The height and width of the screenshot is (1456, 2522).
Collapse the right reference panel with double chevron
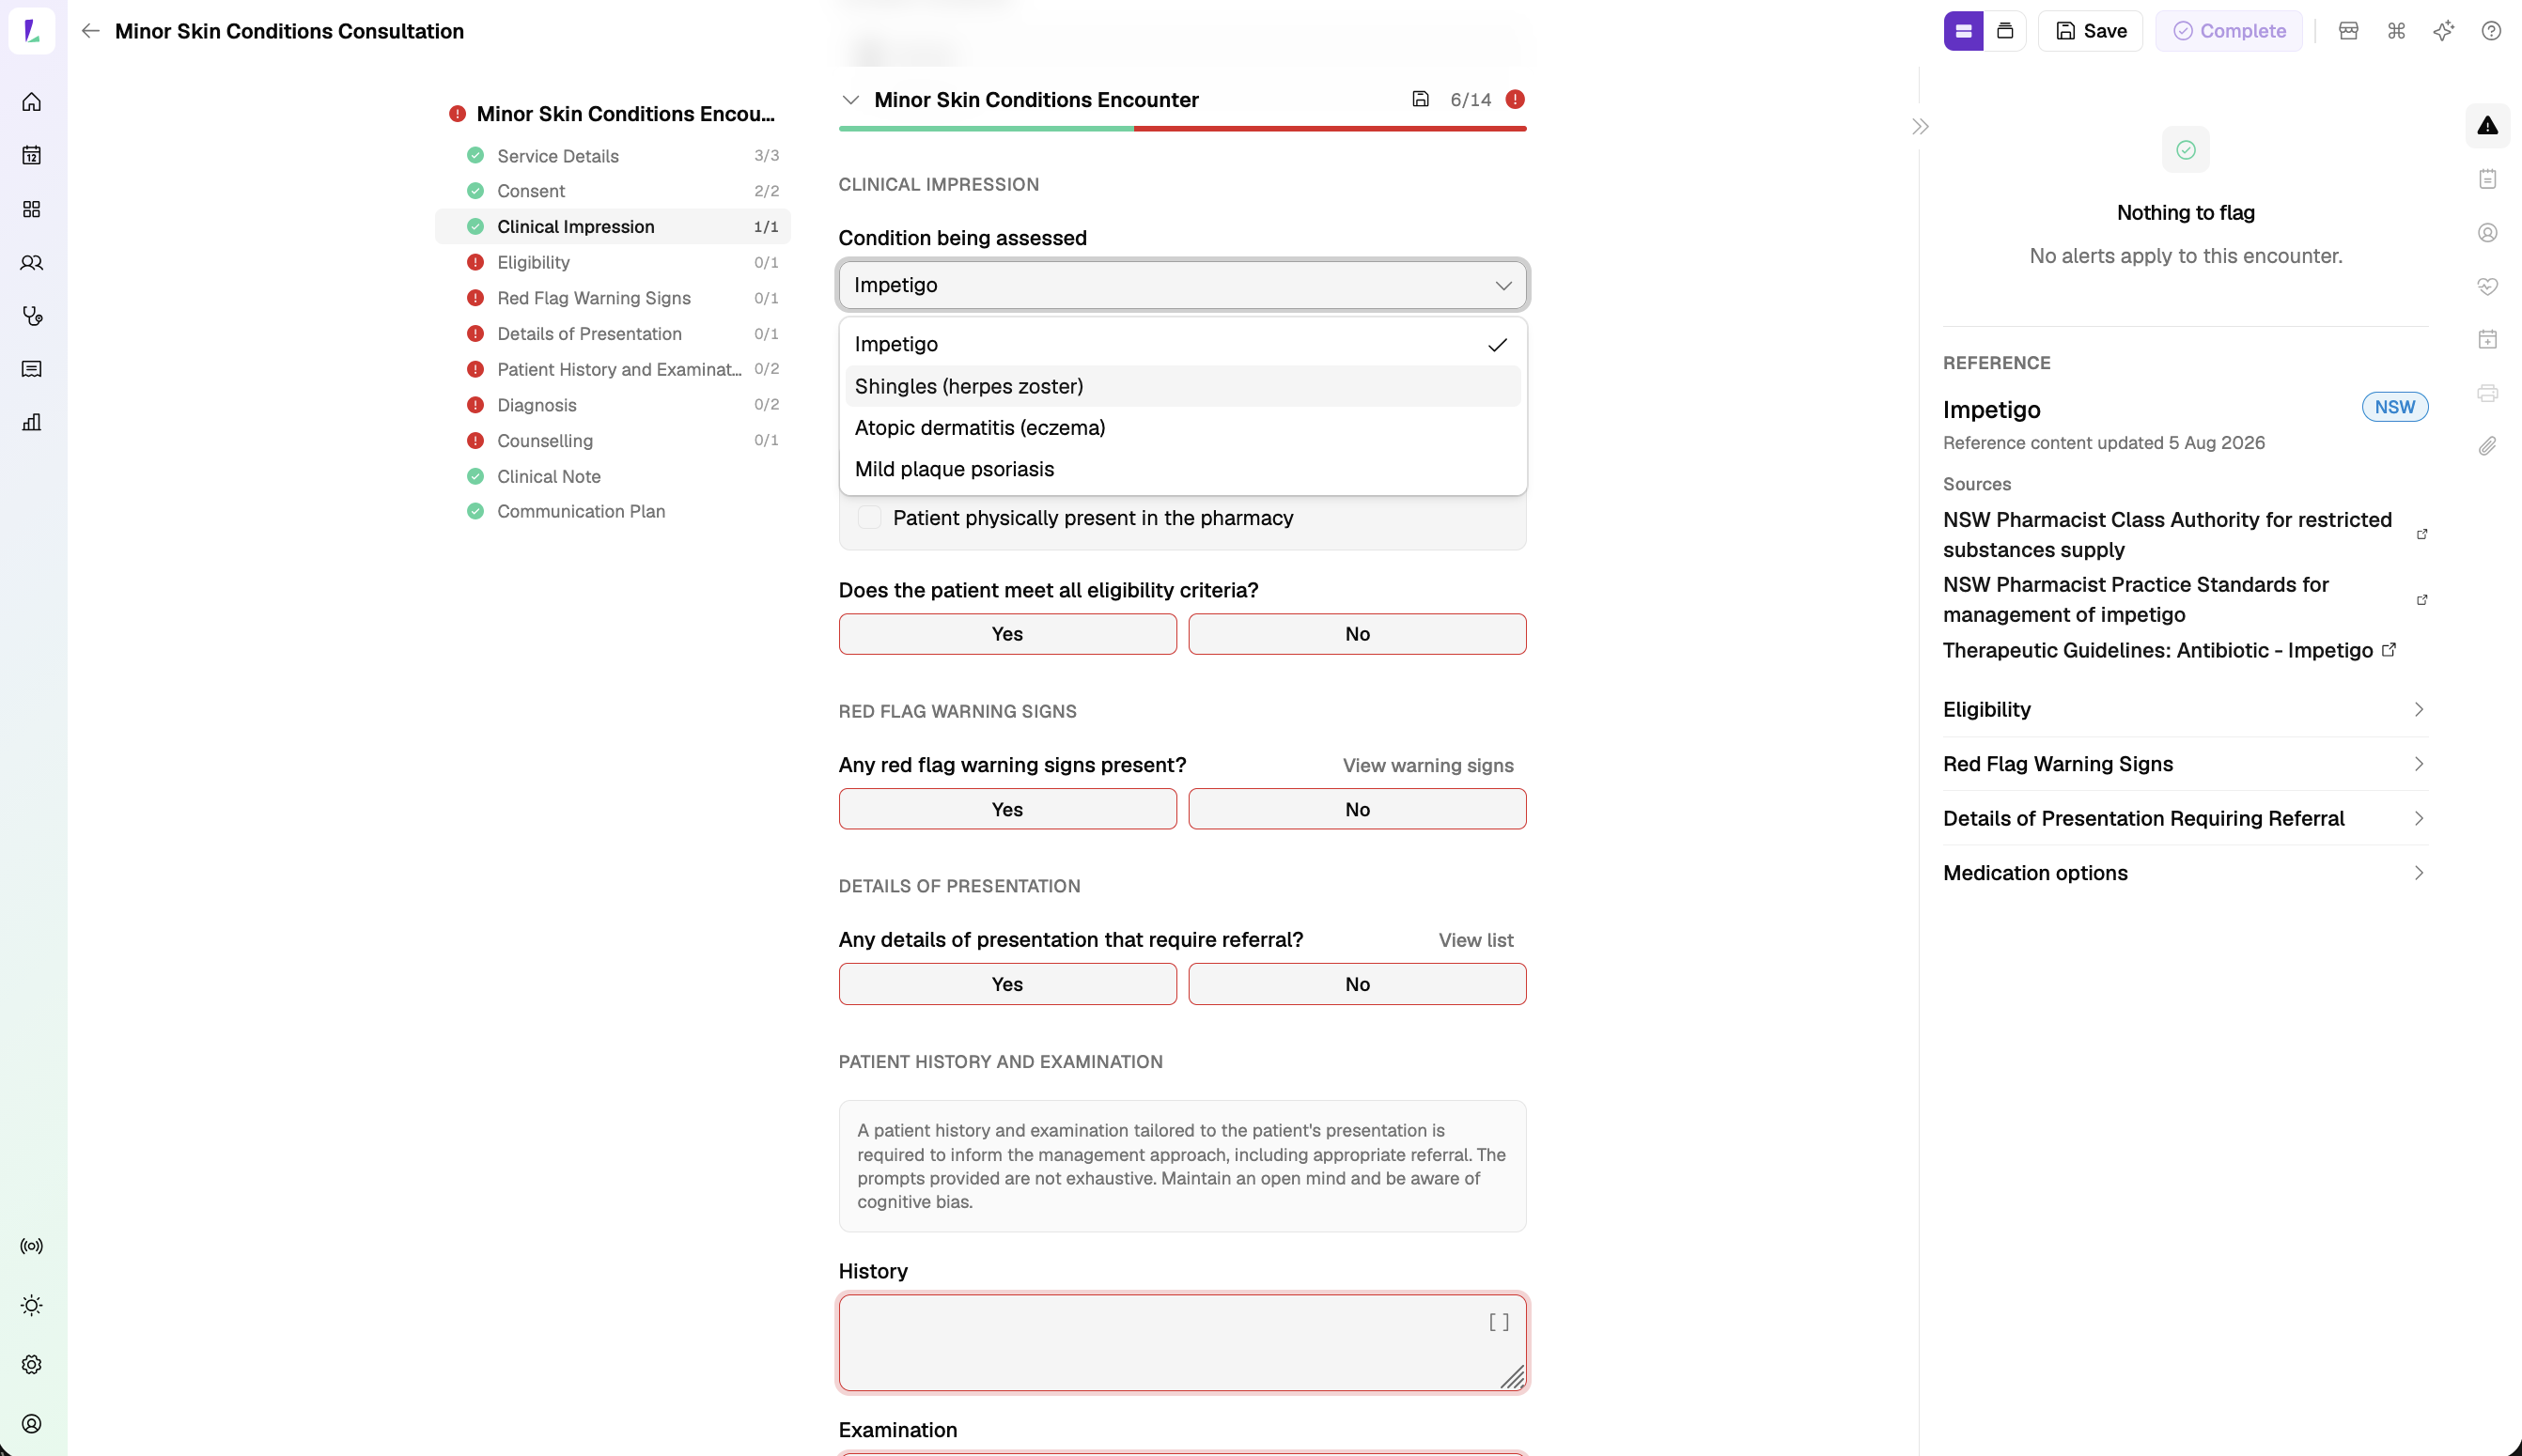point(1920,127)
